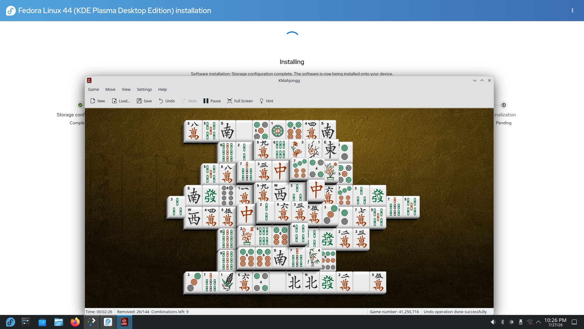Open the brightness and color tray applet
Viewport: 584px width, 329px height.
[512, 322]
